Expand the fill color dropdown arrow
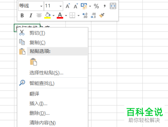Viewport: 168px width, 127px height. click(x=53, y=15)
